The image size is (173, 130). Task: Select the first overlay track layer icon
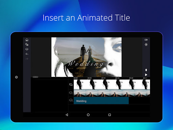(71, 93)
